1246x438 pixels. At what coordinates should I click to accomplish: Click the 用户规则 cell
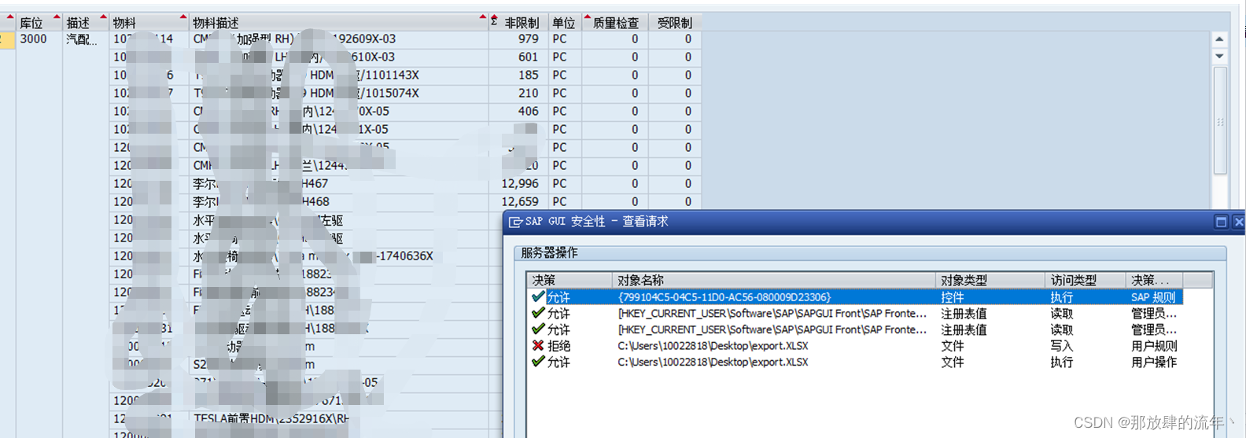pyautogui.click(x=1154, y=346)
